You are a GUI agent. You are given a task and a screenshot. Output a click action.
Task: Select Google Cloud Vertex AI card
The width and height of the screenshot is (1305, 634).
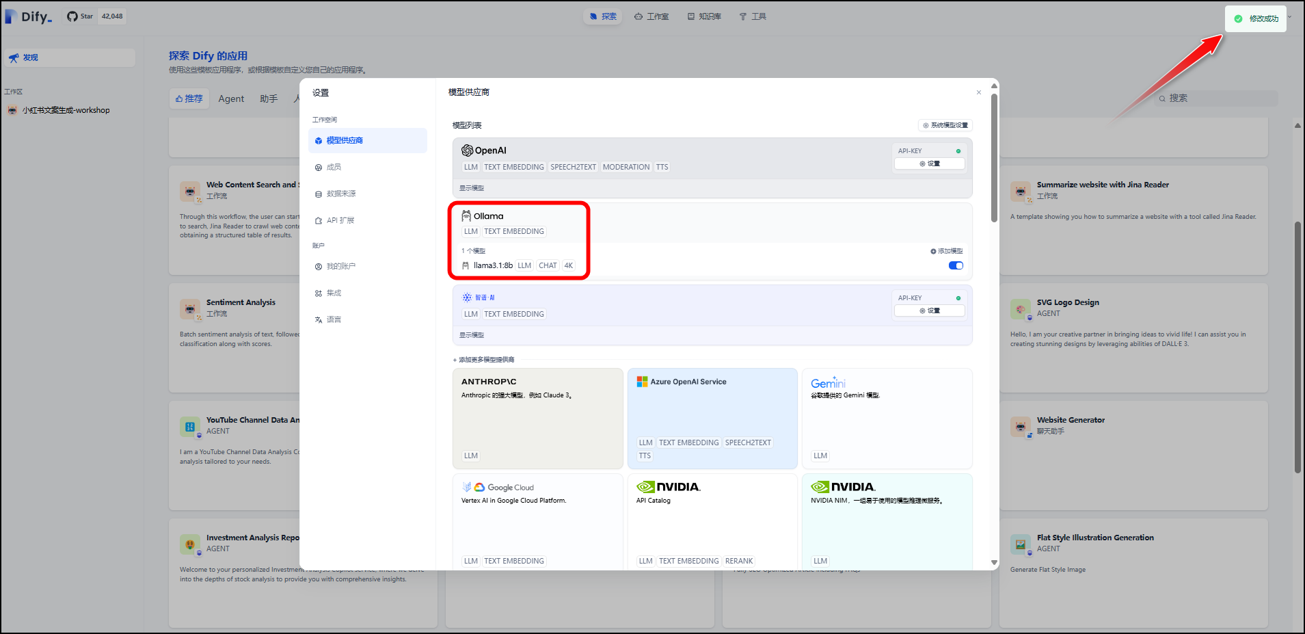coord(538,521)
